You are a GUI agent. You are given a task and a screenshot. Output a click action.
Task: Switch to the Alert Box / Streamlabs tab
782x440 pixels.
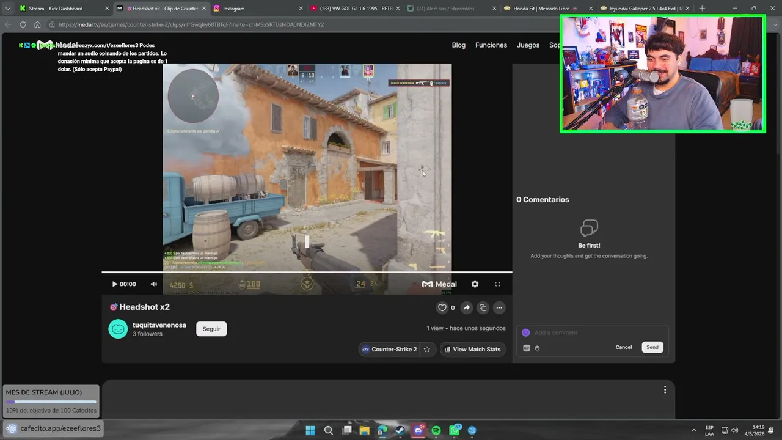pos(452,9)
